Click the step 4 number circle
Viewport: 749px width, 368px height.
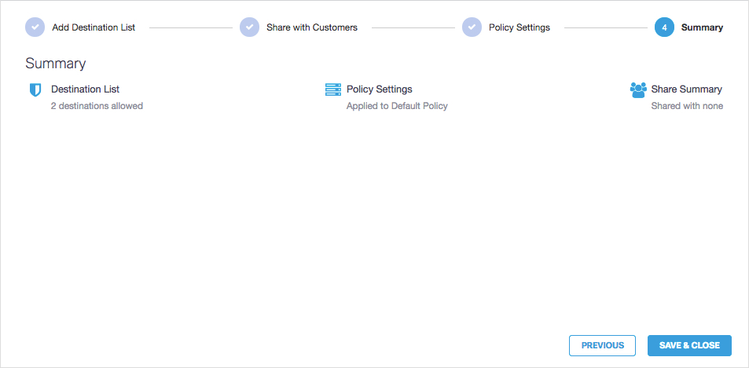(x=664, y=27)
